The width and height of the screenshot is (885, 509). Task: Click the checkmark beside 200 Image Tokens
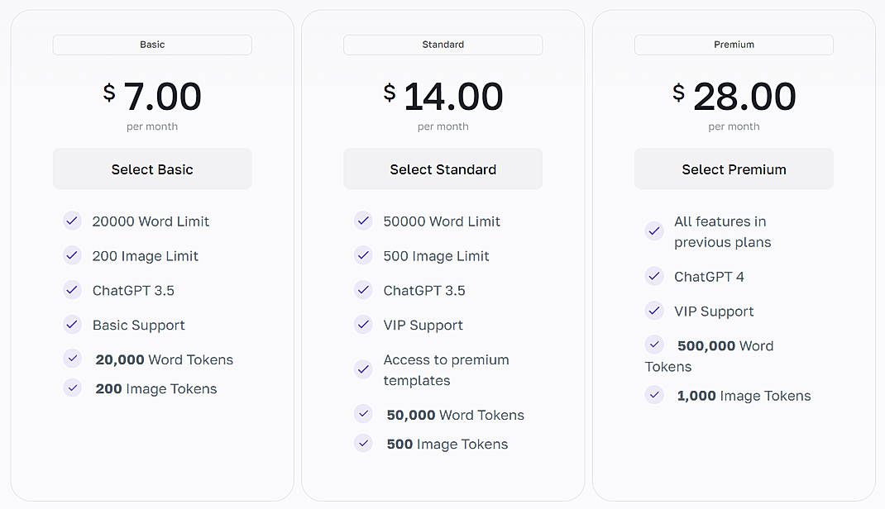coord(72,388)
